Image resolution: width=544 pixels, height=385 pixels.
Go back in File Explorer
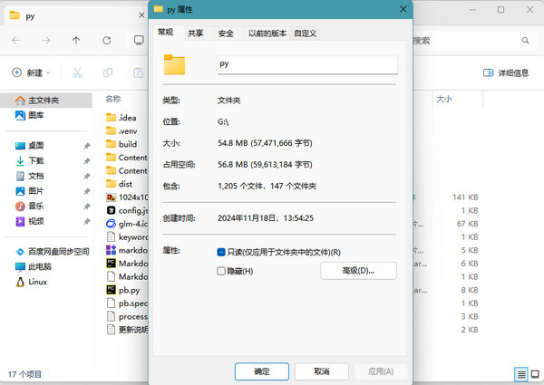(16, 41)
